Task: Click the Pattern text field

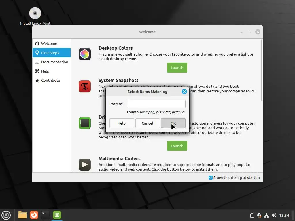Action: coord(156,104)
